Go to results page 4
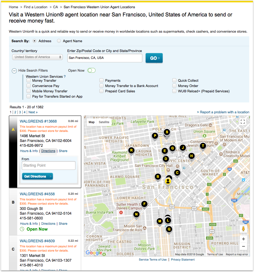Screen dimensions: 254x272 click(x=25, y=112)
